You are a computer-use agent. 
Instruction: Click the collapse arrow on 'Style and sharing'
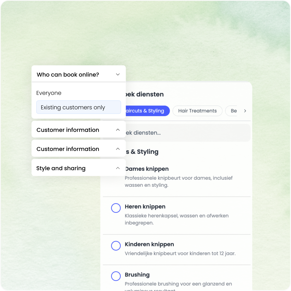click(x=117, y=168)
